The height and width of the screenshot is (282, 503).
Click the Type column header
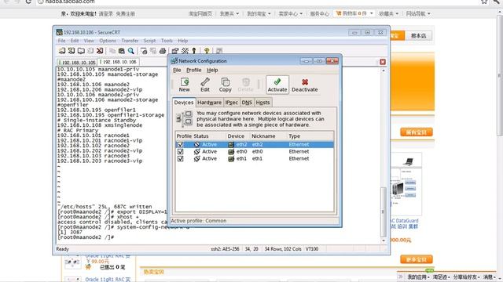pos(294,136)
